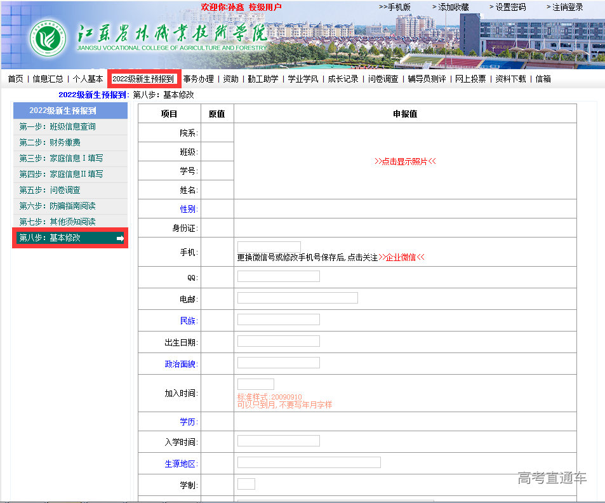Click the 生源地区 input field
This screenshot has height=503, width=605.
coord(309,462)
